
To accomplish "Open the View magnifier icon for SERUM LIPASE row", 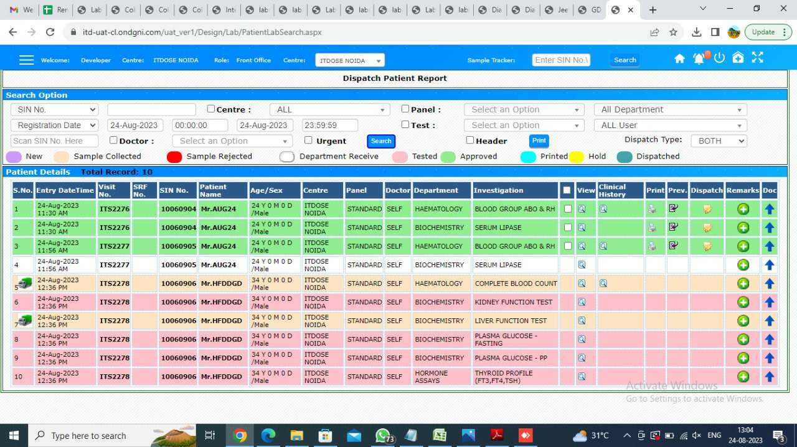I will click(x=582, y=228).
